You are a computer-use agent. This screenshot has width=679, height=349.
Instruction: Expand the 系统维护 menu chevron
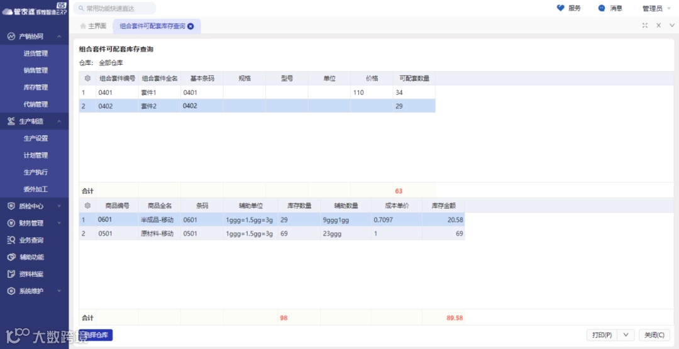click(x=59, y=291)
